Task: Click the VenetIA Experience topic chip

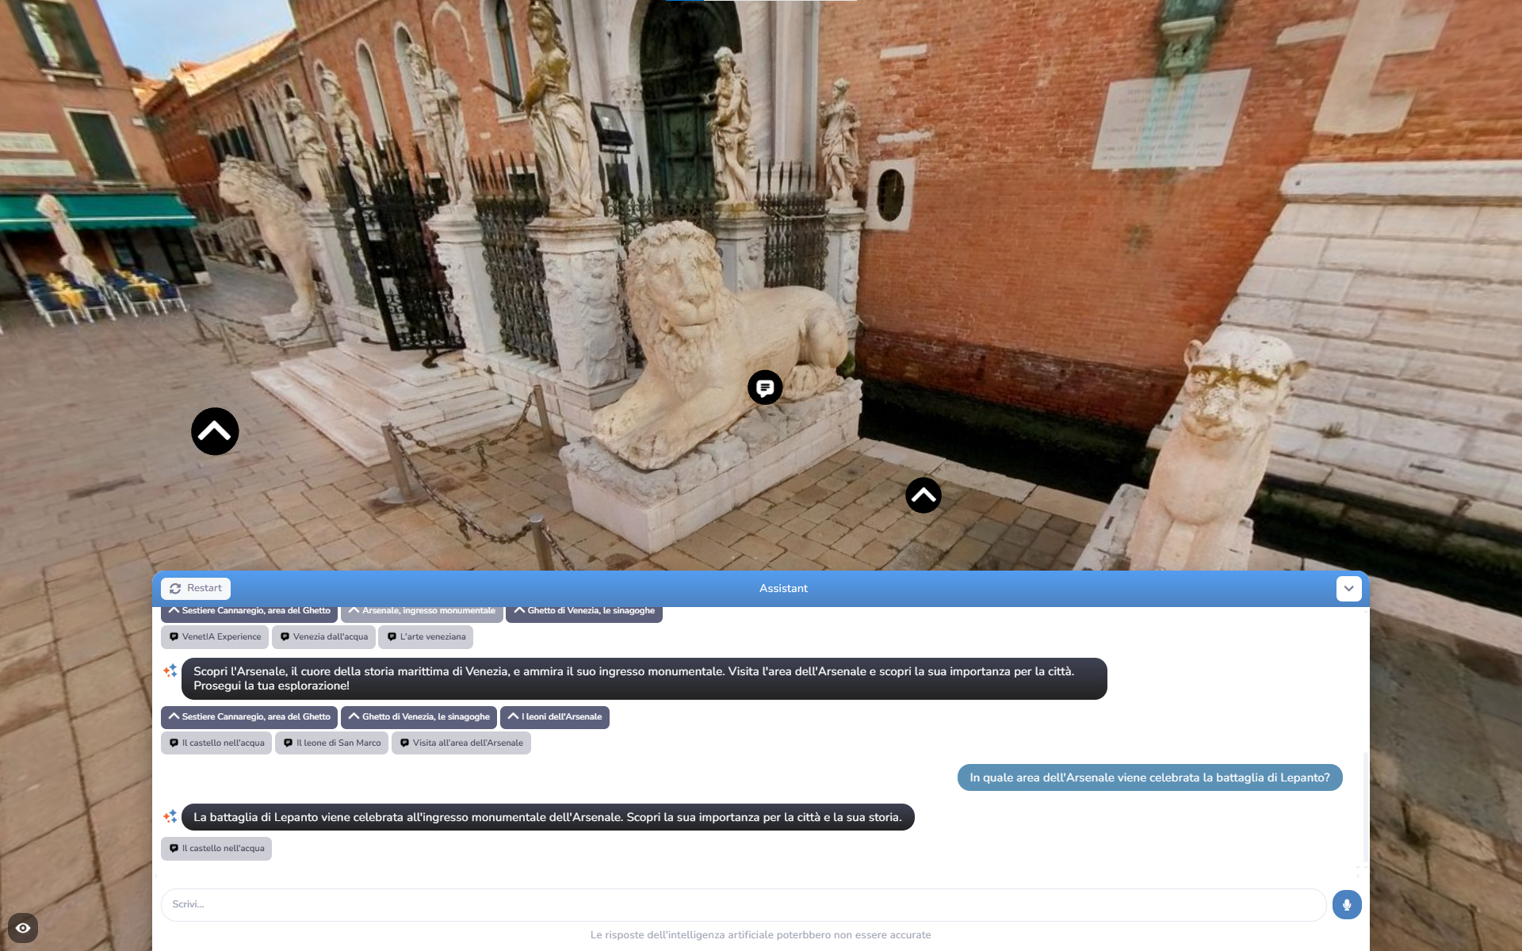Action: coord(214,637)
